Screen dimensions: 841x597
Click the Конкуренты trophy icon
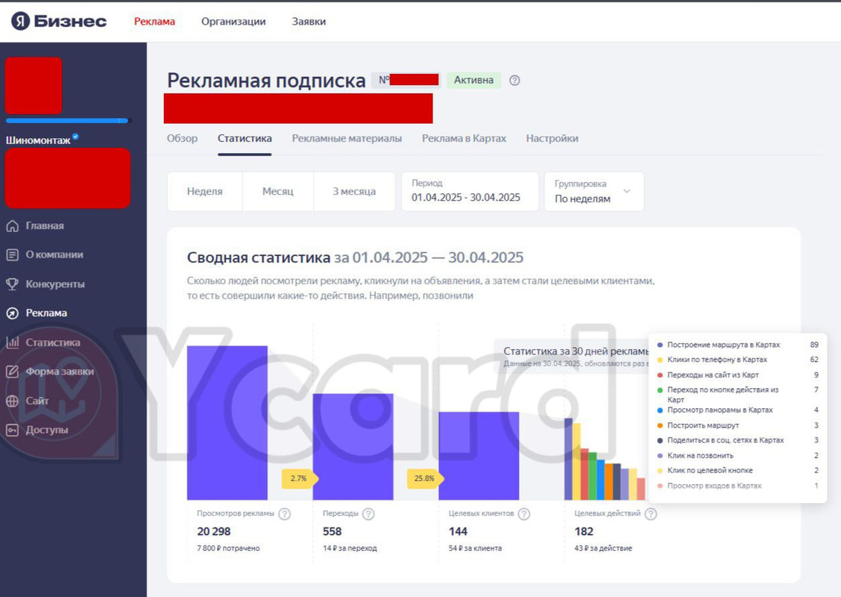tap(13, 284)
